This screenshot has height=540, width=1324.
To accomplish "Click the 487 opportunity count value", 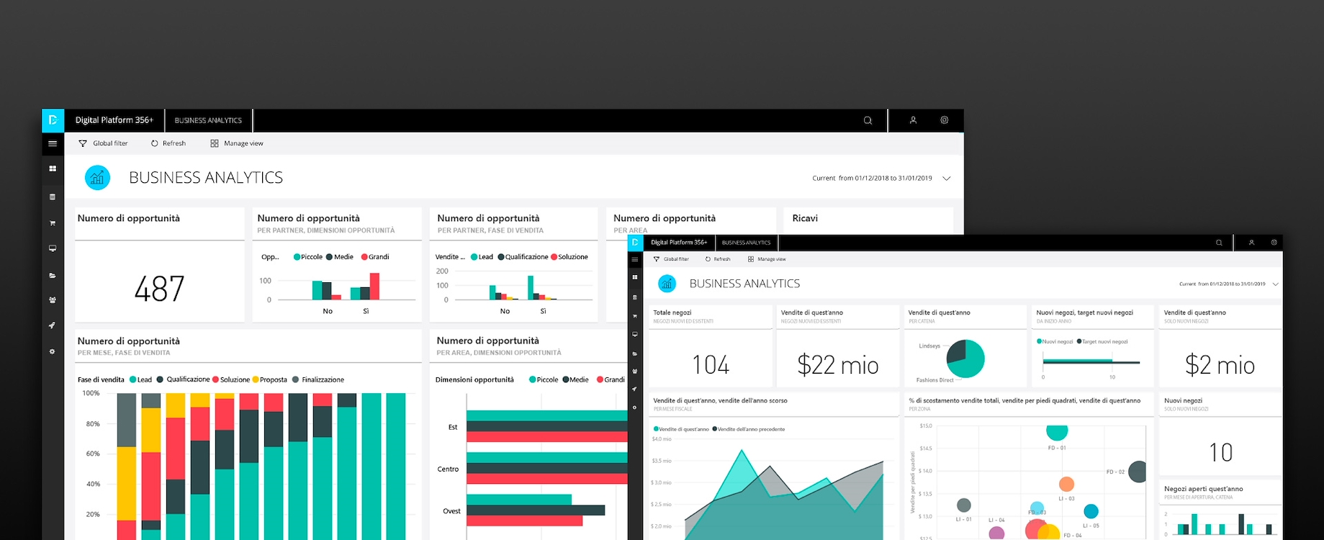I will point(159,289).
